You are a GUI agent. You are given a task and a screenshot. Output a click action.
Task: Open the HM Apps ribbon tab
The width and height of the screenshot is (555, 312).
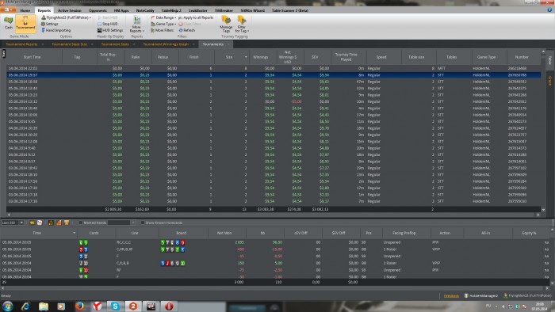point(121,10)
